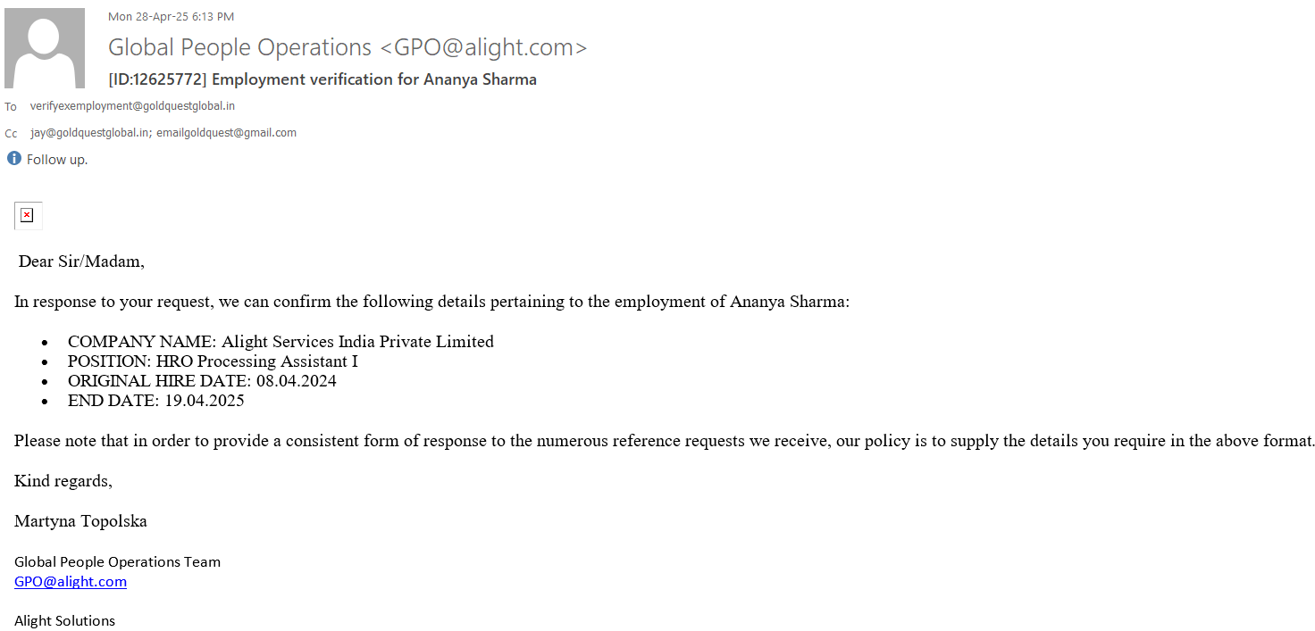The image size is (1315, 631).
Task: Click the Cc field label
Action: pos(11,134)
